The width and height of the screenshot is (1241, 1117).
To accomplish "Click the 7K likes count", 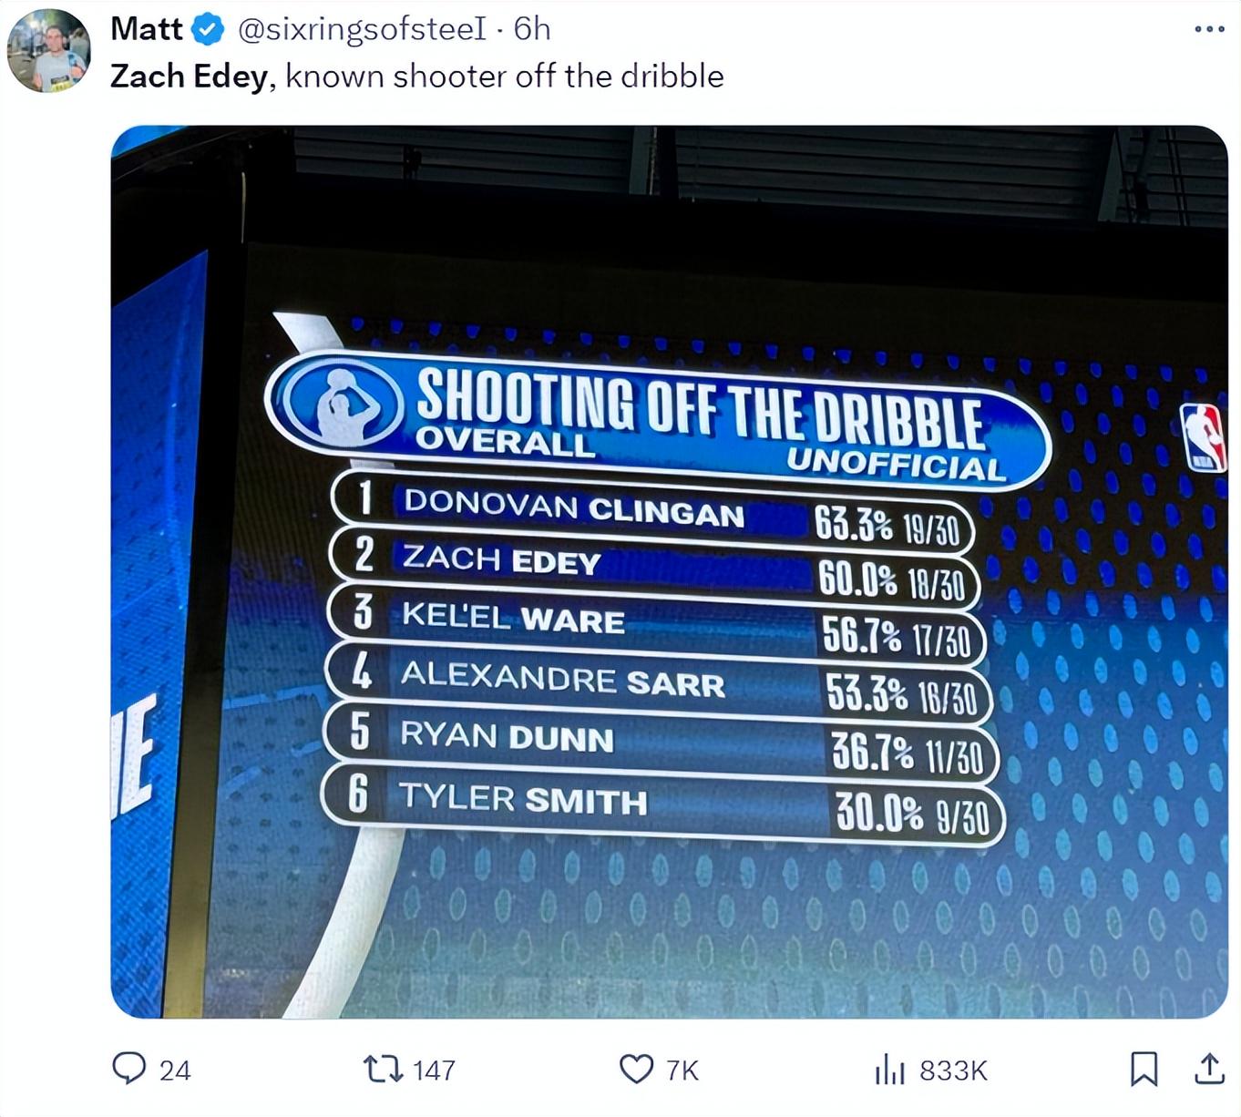I will (x=682, y=1070).
